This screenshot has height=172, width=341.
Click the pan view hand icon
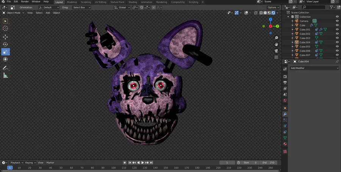tap(276, 44)
